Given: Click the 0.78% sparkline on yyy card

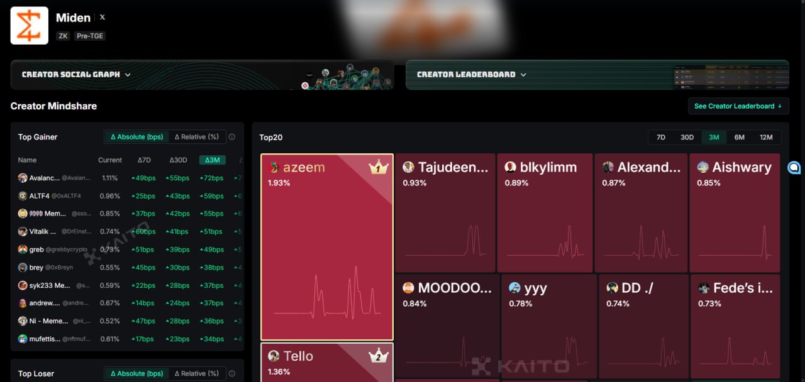Looking at the screenshot, I should click(549, 352).
